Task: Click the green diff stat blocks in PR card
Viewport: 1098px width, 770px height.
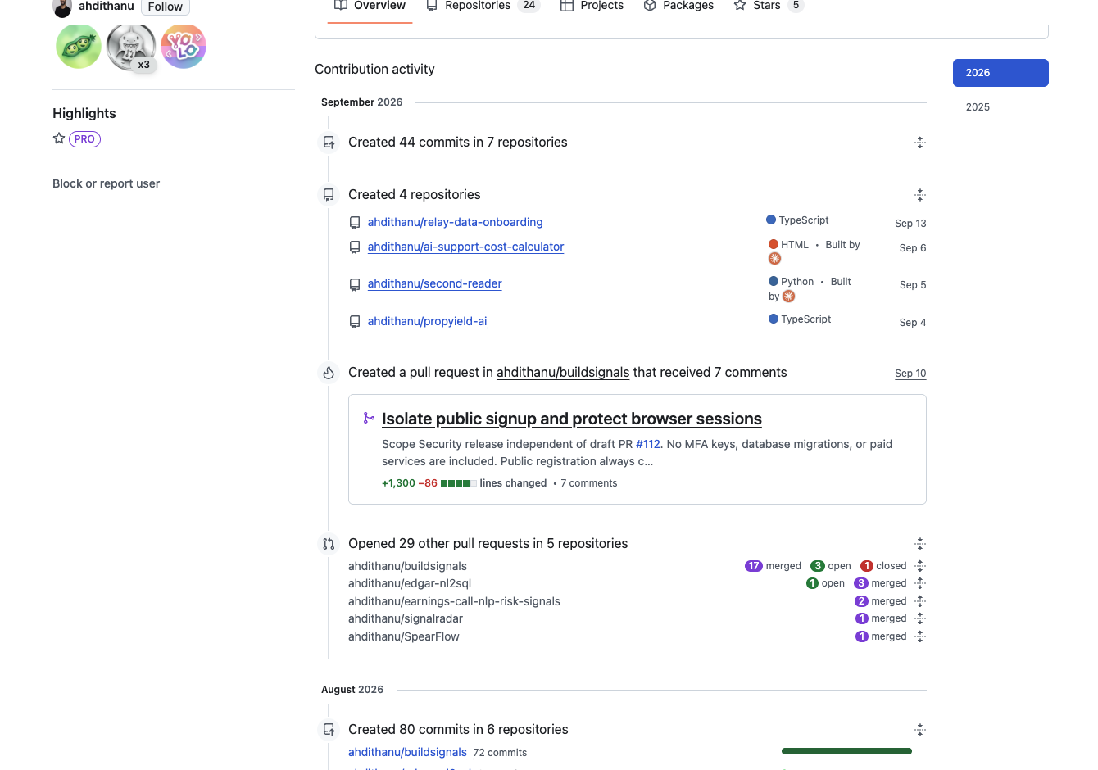Action: pyautogui.click(x=459, y=483)
